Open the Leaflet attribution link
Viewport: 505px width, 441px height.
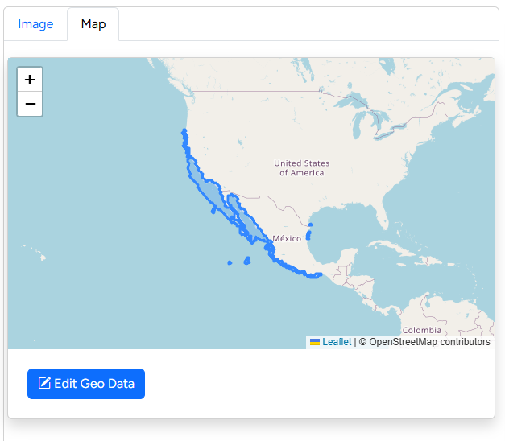coord(337,342)
